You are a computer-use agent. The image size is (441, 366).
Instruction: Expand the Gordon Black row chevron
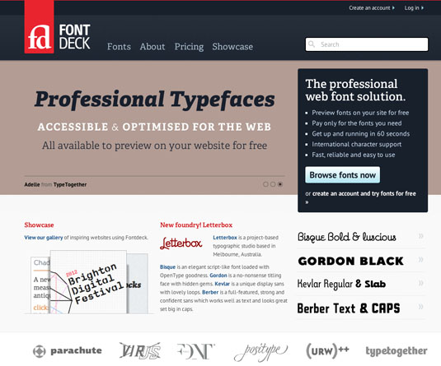point(420,260)
